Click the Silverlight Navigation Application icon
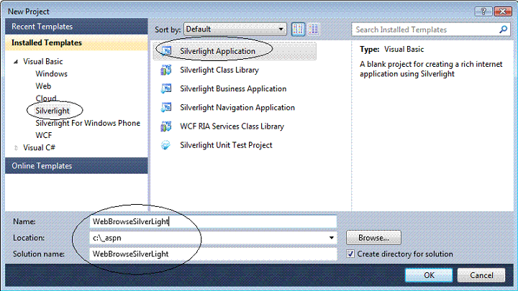This screenshot has width=518, height=291. click(166, 108)
